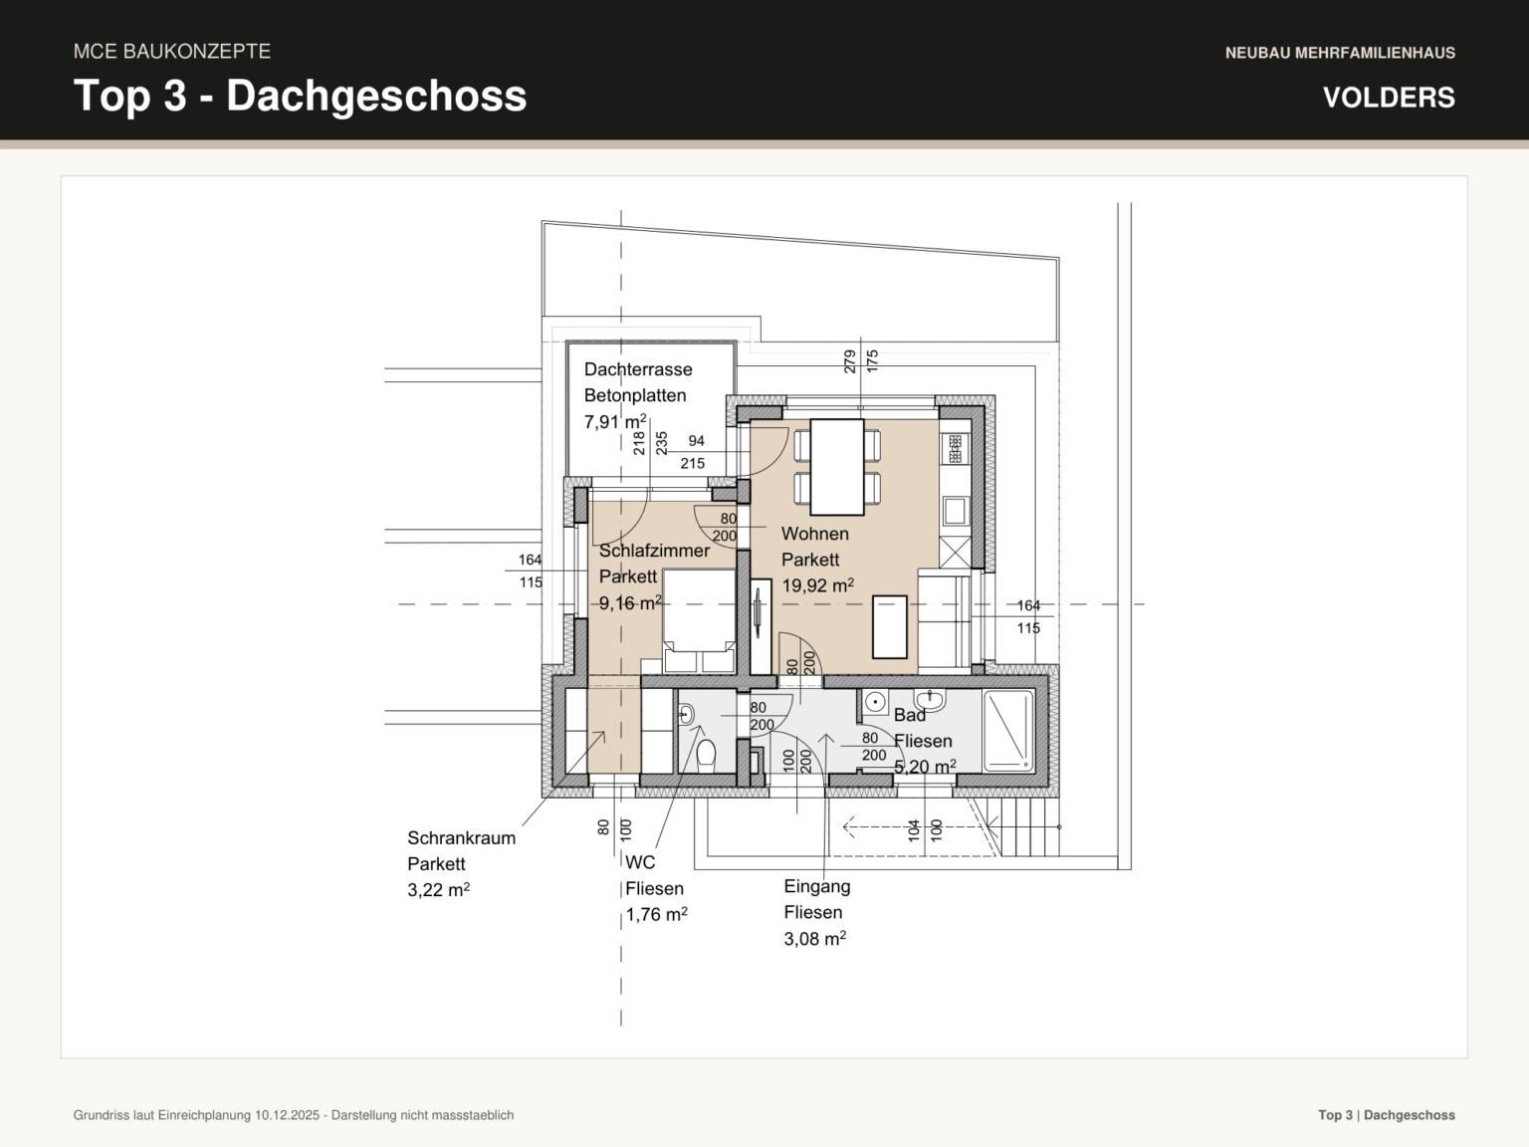Click the closet area value '3,22 m²'
1529x1147 pixels.
click(438, 890)
